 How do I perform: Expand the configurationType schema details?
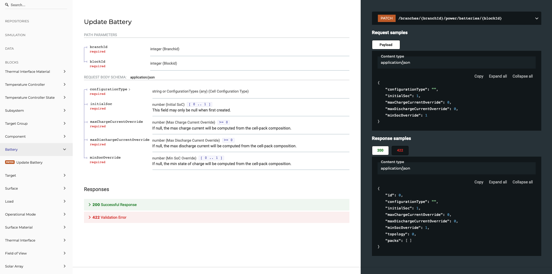(130, 89)
